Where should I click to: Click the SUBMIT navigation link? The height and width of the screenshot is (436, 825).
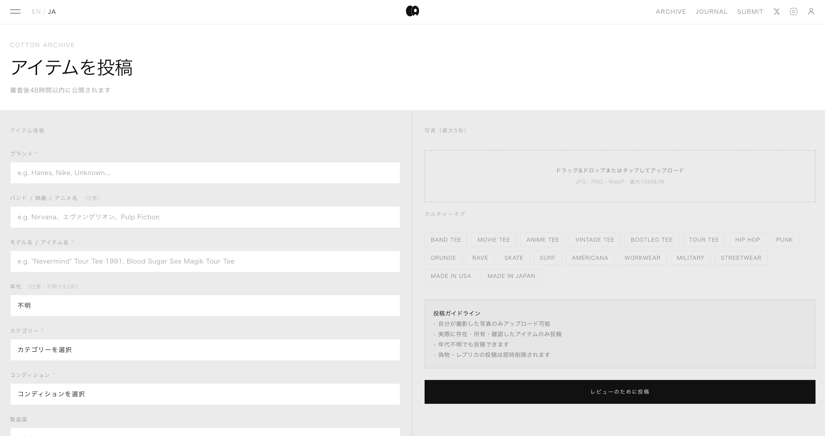coord(750,11)
